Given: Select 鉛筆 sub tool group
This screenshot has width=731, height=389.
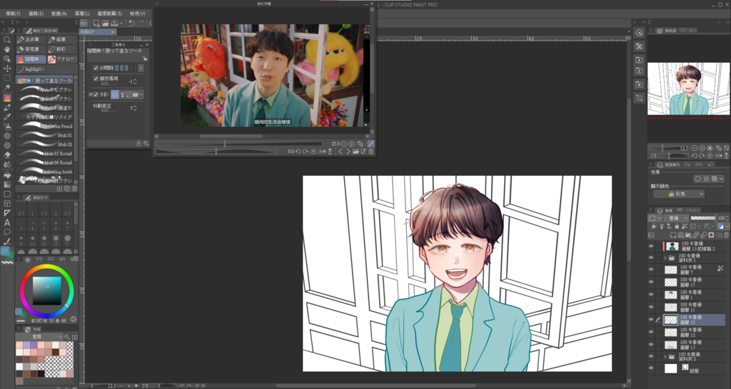Looking at the screenshot, I should pyautogui.click(x=62, y=40).
